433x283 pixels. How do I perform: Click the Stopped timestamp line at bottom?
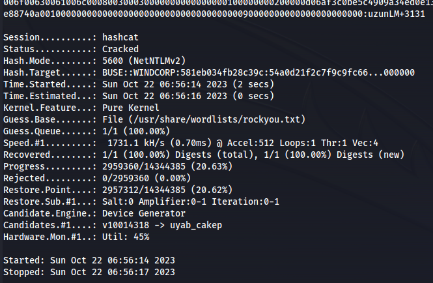click(x=89, y=272)
